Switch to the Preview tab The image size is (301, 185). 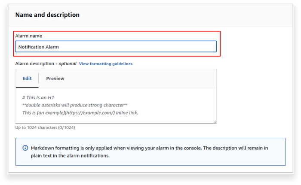coord(55,79)
